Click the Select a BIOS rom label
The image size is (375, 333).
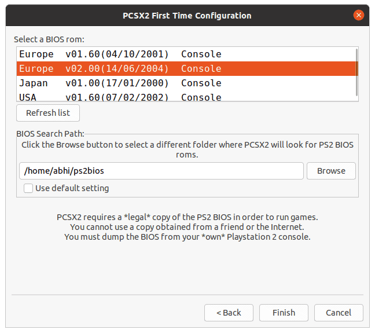tap(49, 39)
